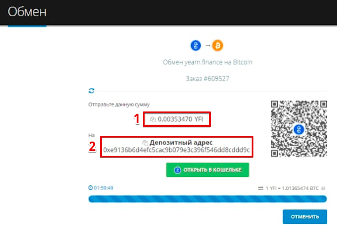
Task: Click the exchange arrows icon before the rate
Action: pos(260,188)
